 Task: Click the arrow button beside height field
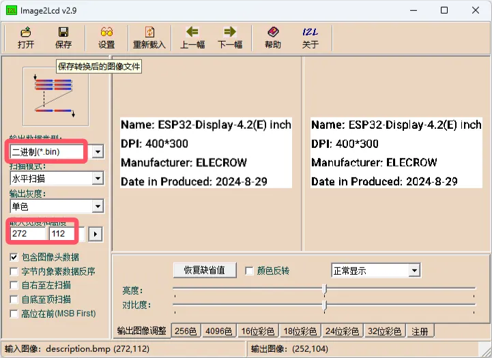pyautogui.click(x=96, y=235)
